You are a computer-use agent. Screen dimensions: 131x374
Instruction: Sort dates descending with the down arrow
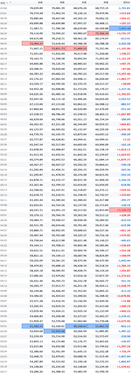[10, 3]
